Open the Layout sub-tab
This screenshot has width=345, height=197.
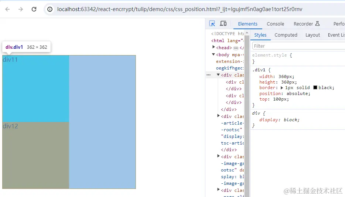312,35
